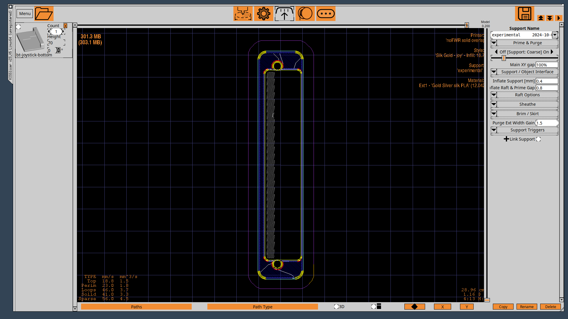This screenshot has width=568, height=319.
Task: Edit the Inflate Support mm field
Action: tap(547, 81)
